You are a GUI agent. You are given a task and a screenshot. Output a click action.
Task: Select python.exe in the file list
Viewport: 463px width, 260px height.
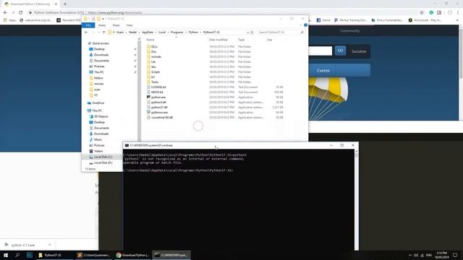click(158, 97)
